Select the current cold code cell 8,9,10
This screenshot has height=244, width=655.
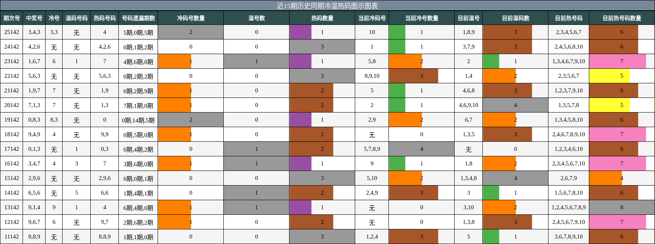[372, 76]
